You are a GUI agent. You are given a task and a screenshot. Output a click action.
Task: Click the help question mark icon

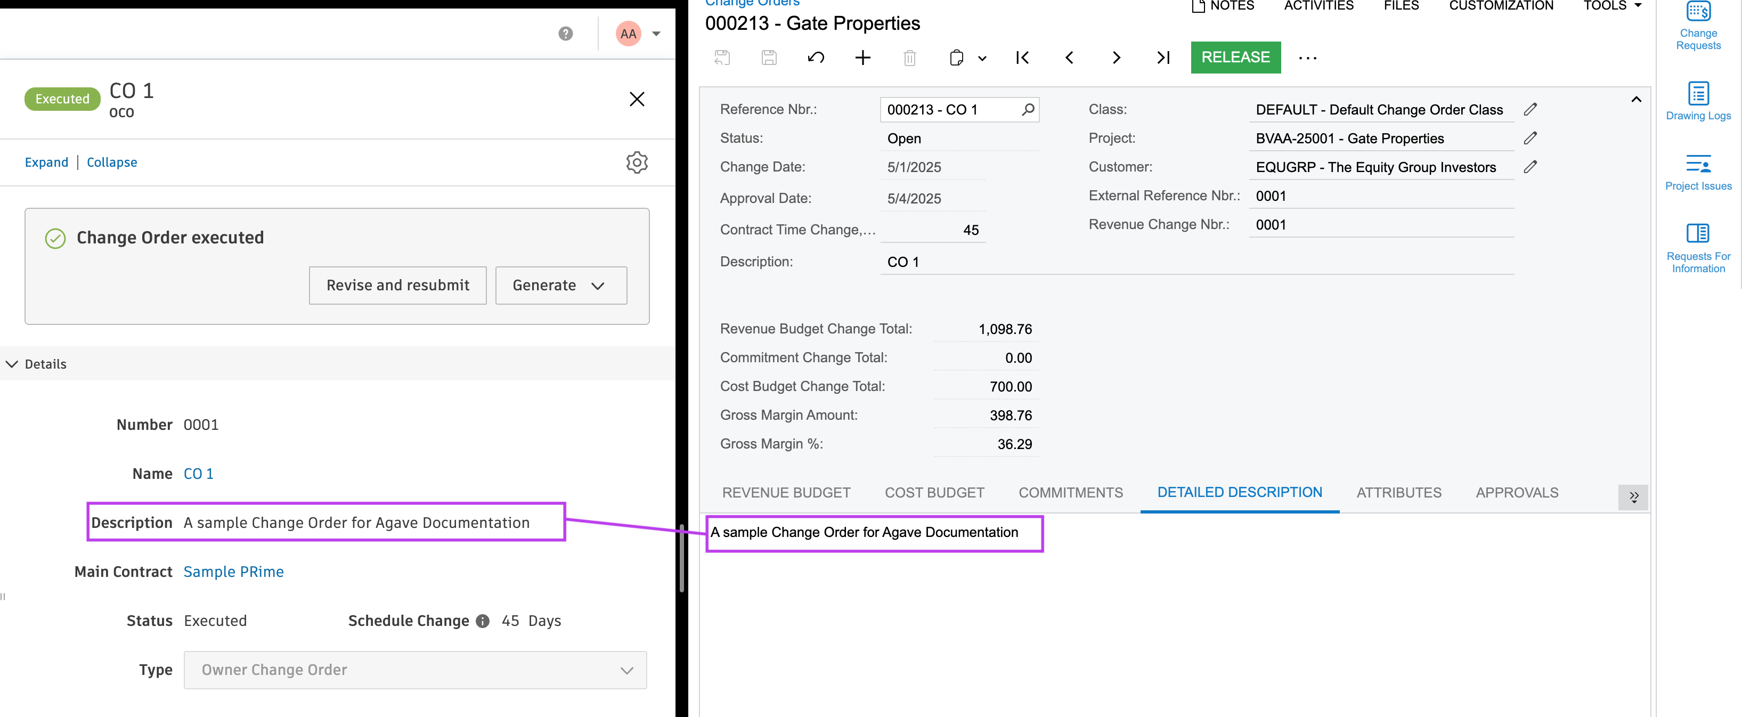point(565,33)
